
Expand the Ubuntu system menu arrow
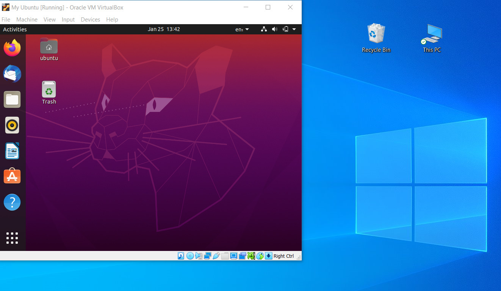[294, 29]
